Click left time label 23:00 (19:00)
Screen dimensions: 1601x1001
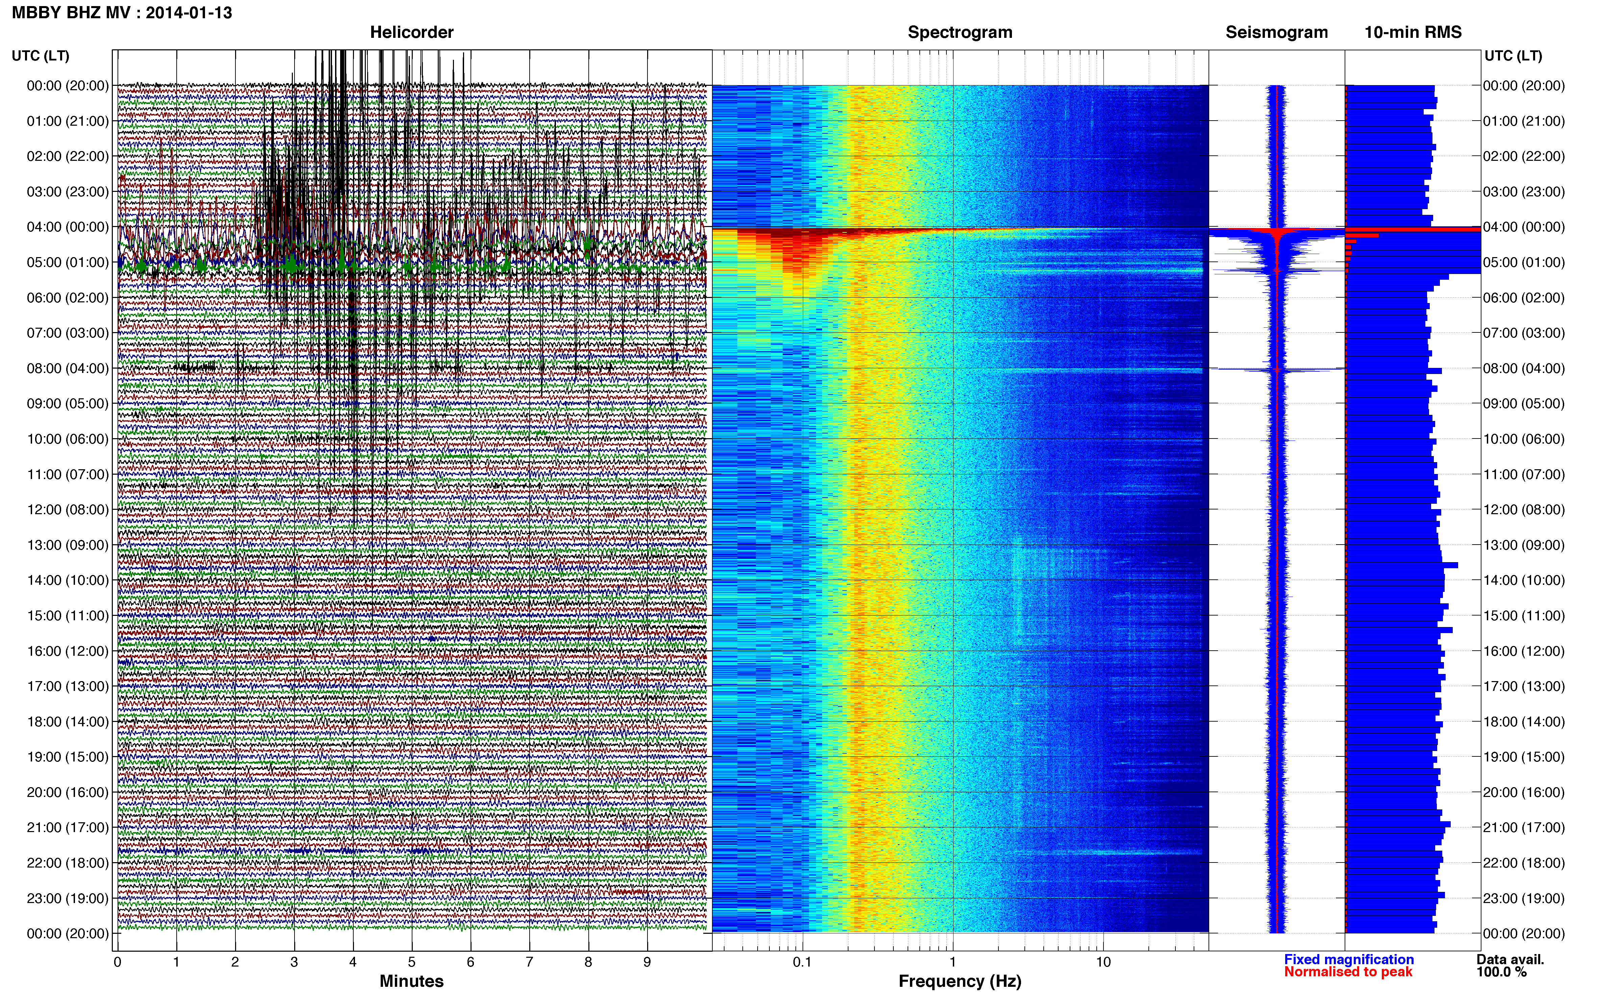point(68,898)
